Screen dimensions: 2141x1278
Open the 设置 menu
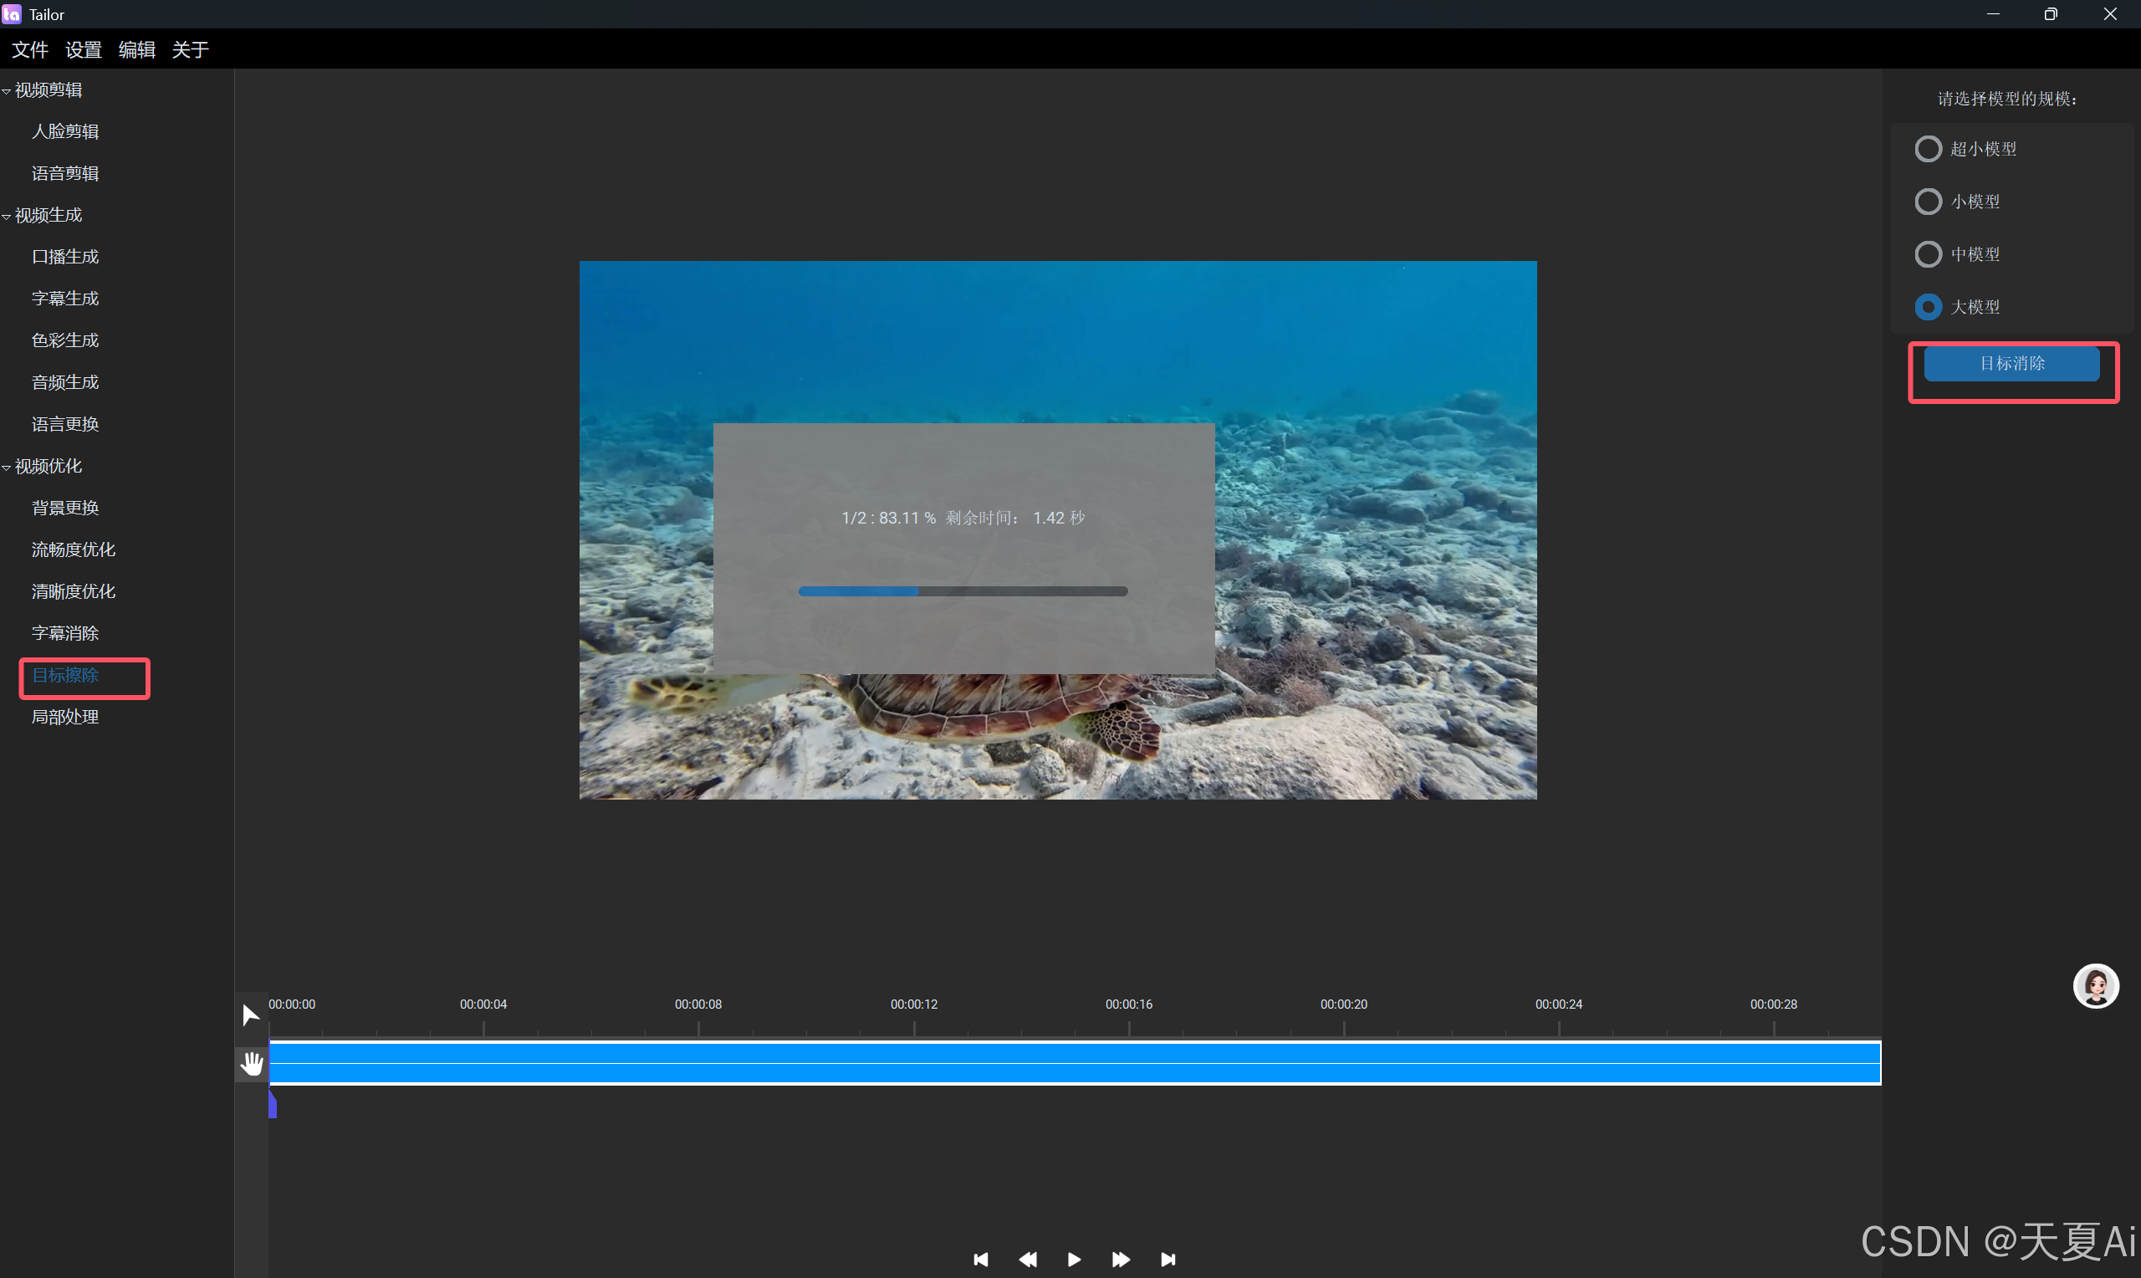(x=84, y=50)
